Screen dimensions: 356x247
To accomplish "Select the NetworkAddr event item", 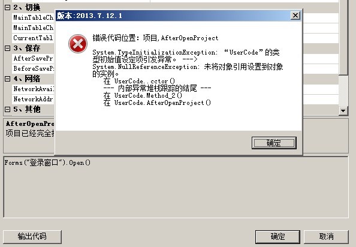I will [33, 99].
